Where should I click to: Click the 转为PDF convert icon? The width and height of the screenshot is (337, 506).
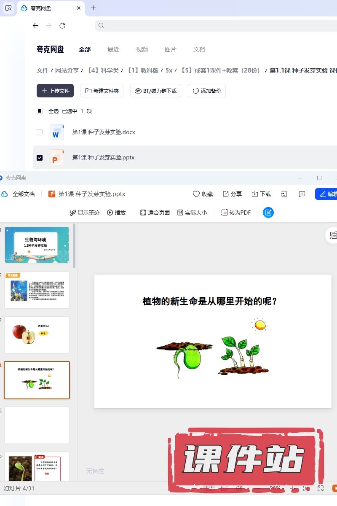pos(225,213)
